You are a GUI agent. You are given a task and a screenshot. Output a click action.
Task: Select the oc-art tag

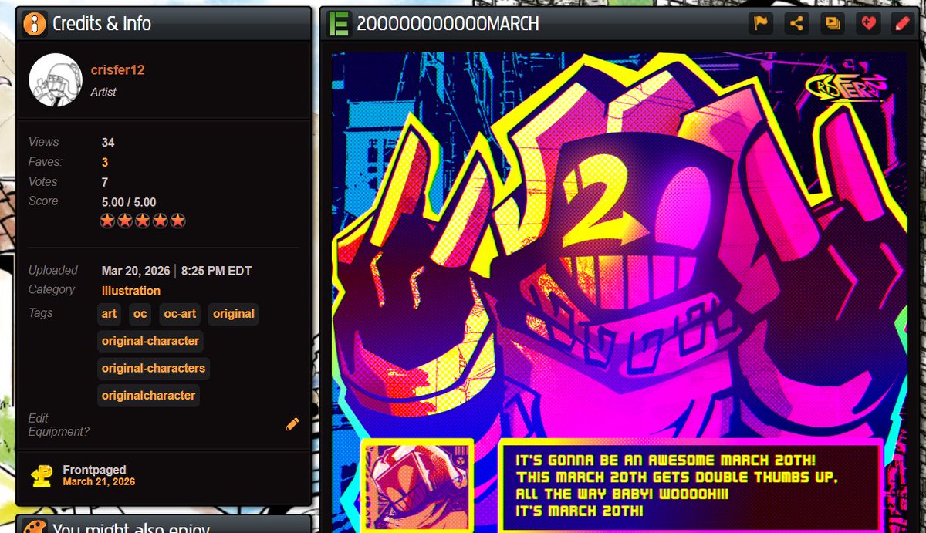[180, 314]
